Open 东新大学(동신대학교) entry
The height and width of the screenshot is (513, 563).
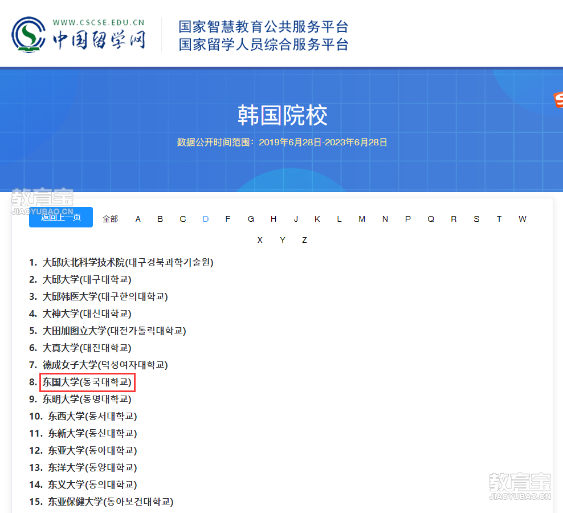(x=93, y=433)
